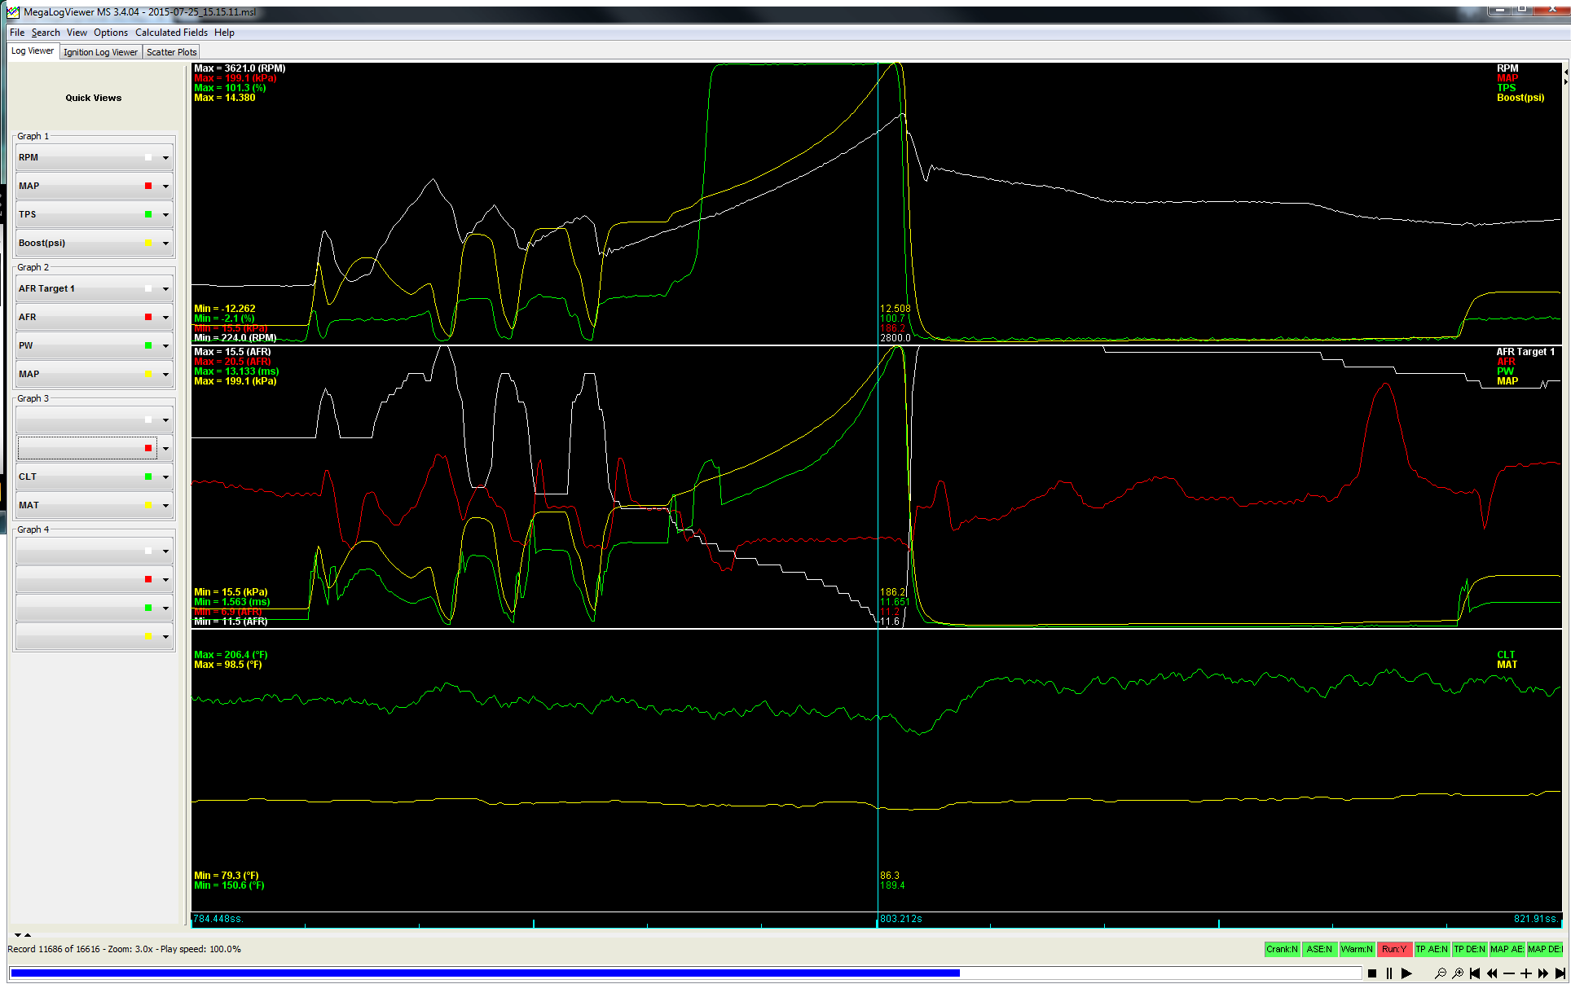
Task: Click the Boost(psi) field selector button
Action: click(81, 243)
